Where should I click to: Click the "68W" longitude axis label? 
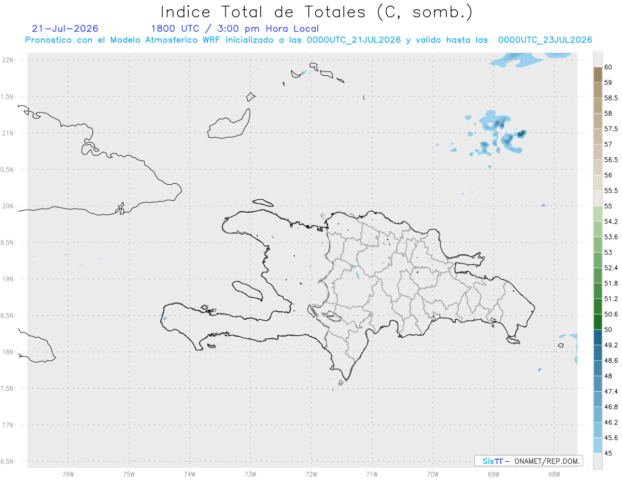554,474
